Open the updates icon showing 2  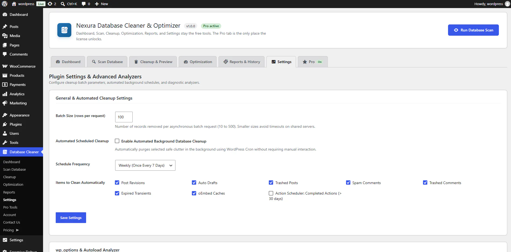click(x=50, y=4)
